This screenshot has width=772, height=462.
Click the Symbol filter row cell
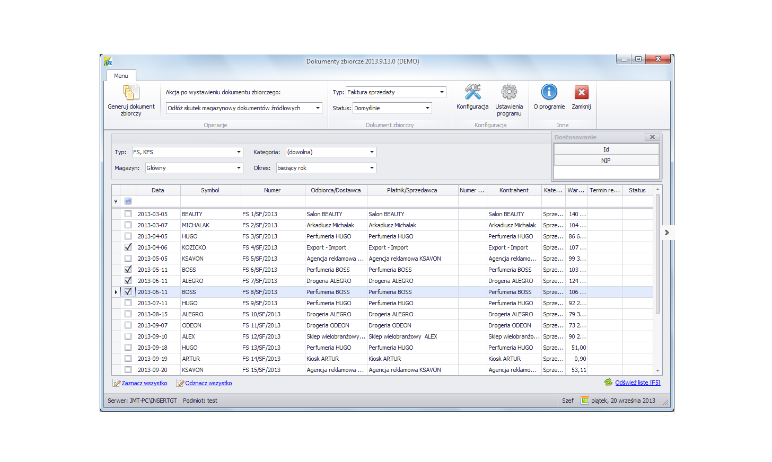[210, 201]
